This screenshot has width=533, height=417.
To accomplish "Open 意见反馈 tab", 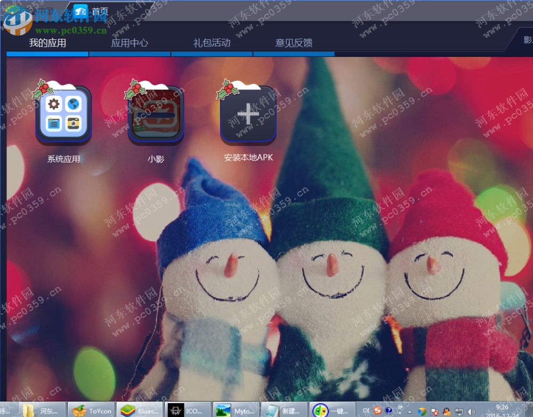I will (294, 43).
